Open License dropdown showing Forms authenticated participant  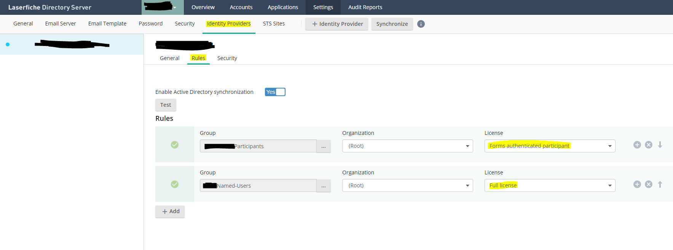coord(550,146)
